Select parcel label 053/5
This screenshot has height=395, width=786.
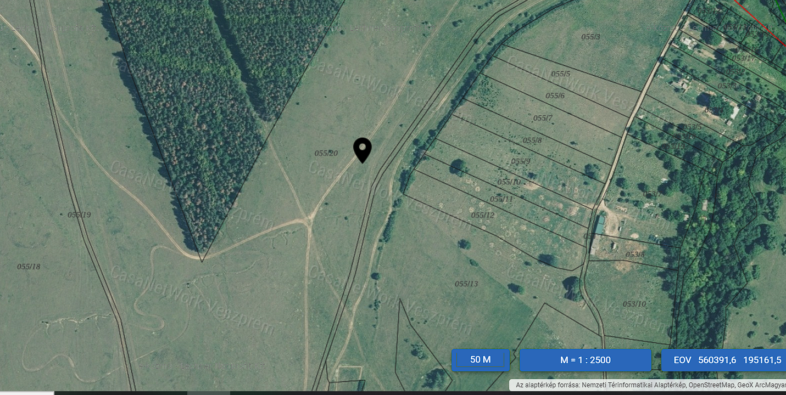coord(692,127)
